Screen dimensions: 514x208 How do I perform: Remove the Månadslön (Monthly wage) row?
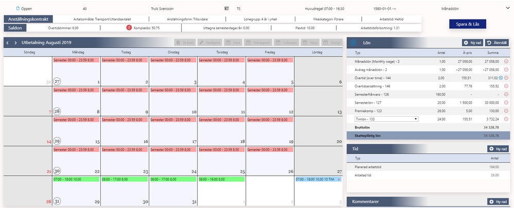[506, 61]
